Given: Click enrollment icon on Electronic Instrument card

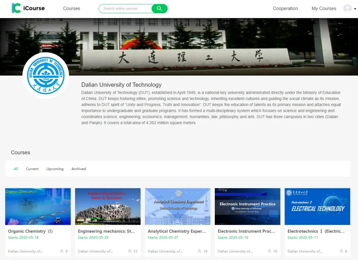Looking at the screenshot, I should coord(269,251).
